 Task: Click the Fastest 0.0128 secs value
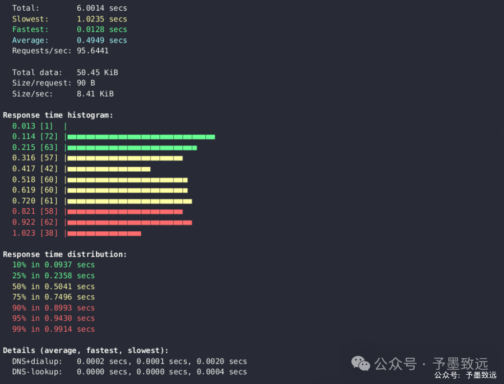coord(102,29)
